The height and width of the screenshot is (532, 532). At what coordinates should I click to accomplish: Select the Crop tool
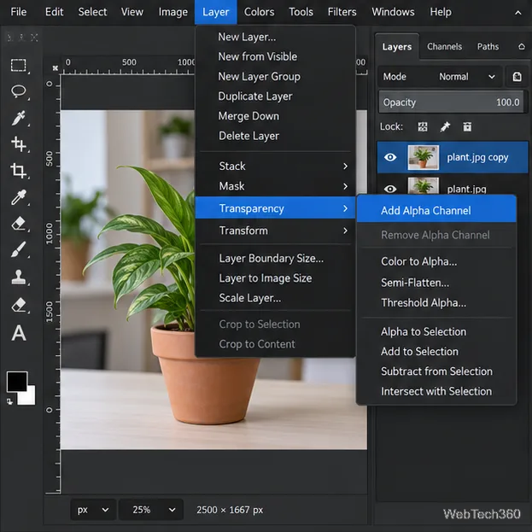pos(18,170)
